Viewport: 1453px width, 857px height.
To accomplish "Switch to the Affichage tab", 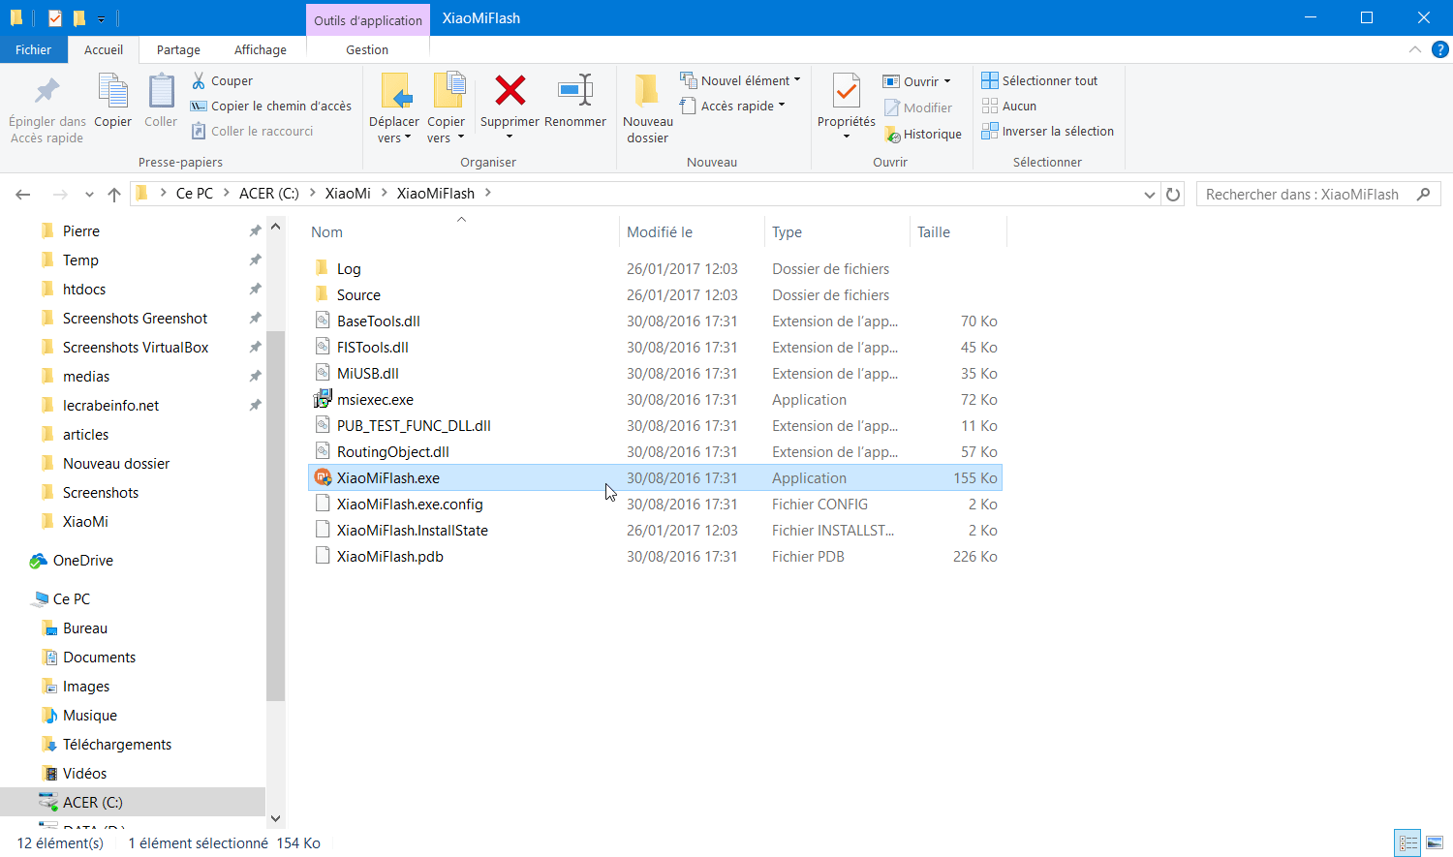I will [x=261, y=49].
